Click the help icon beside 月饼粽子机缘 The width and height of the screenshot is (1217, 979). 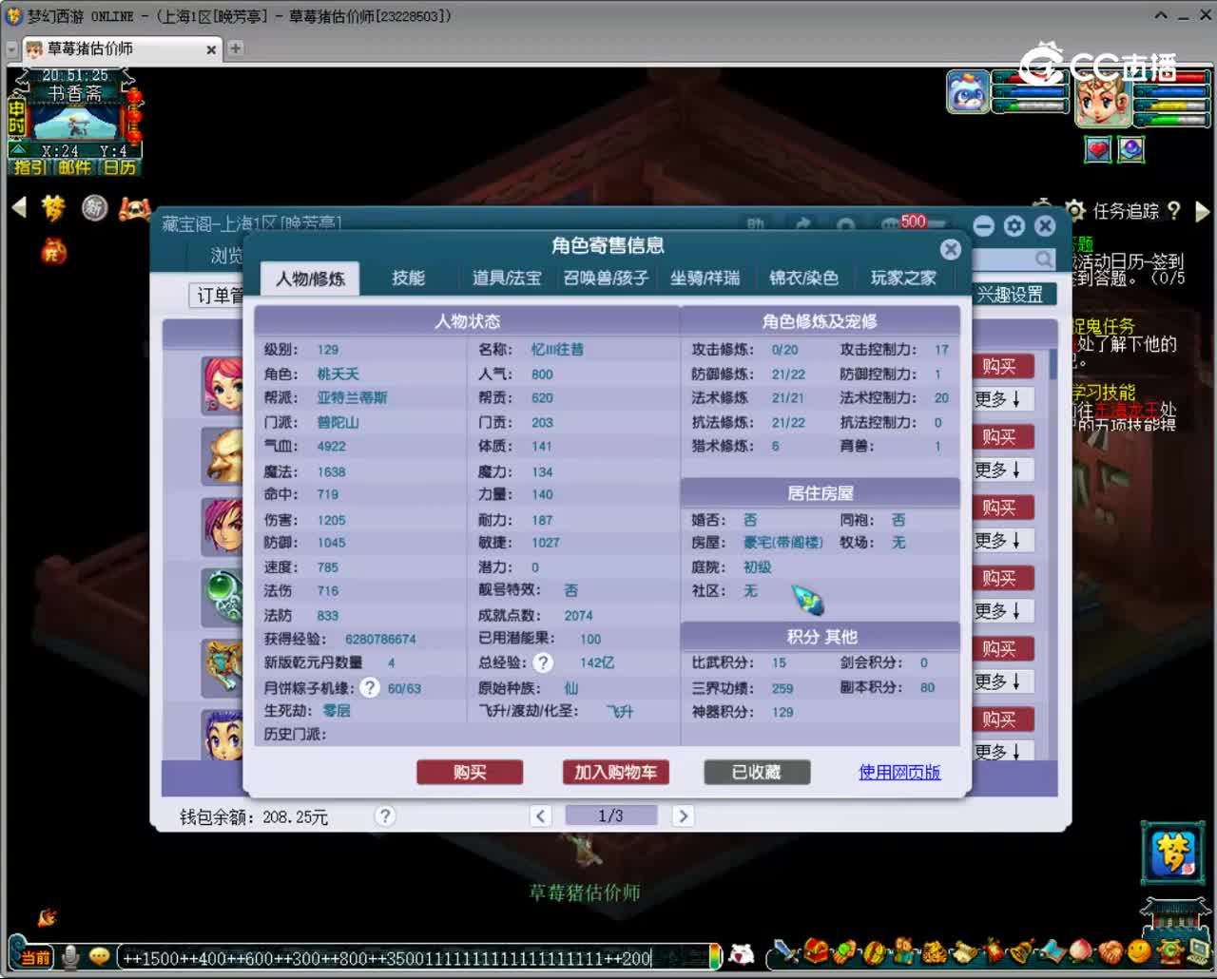coord(370,687)
